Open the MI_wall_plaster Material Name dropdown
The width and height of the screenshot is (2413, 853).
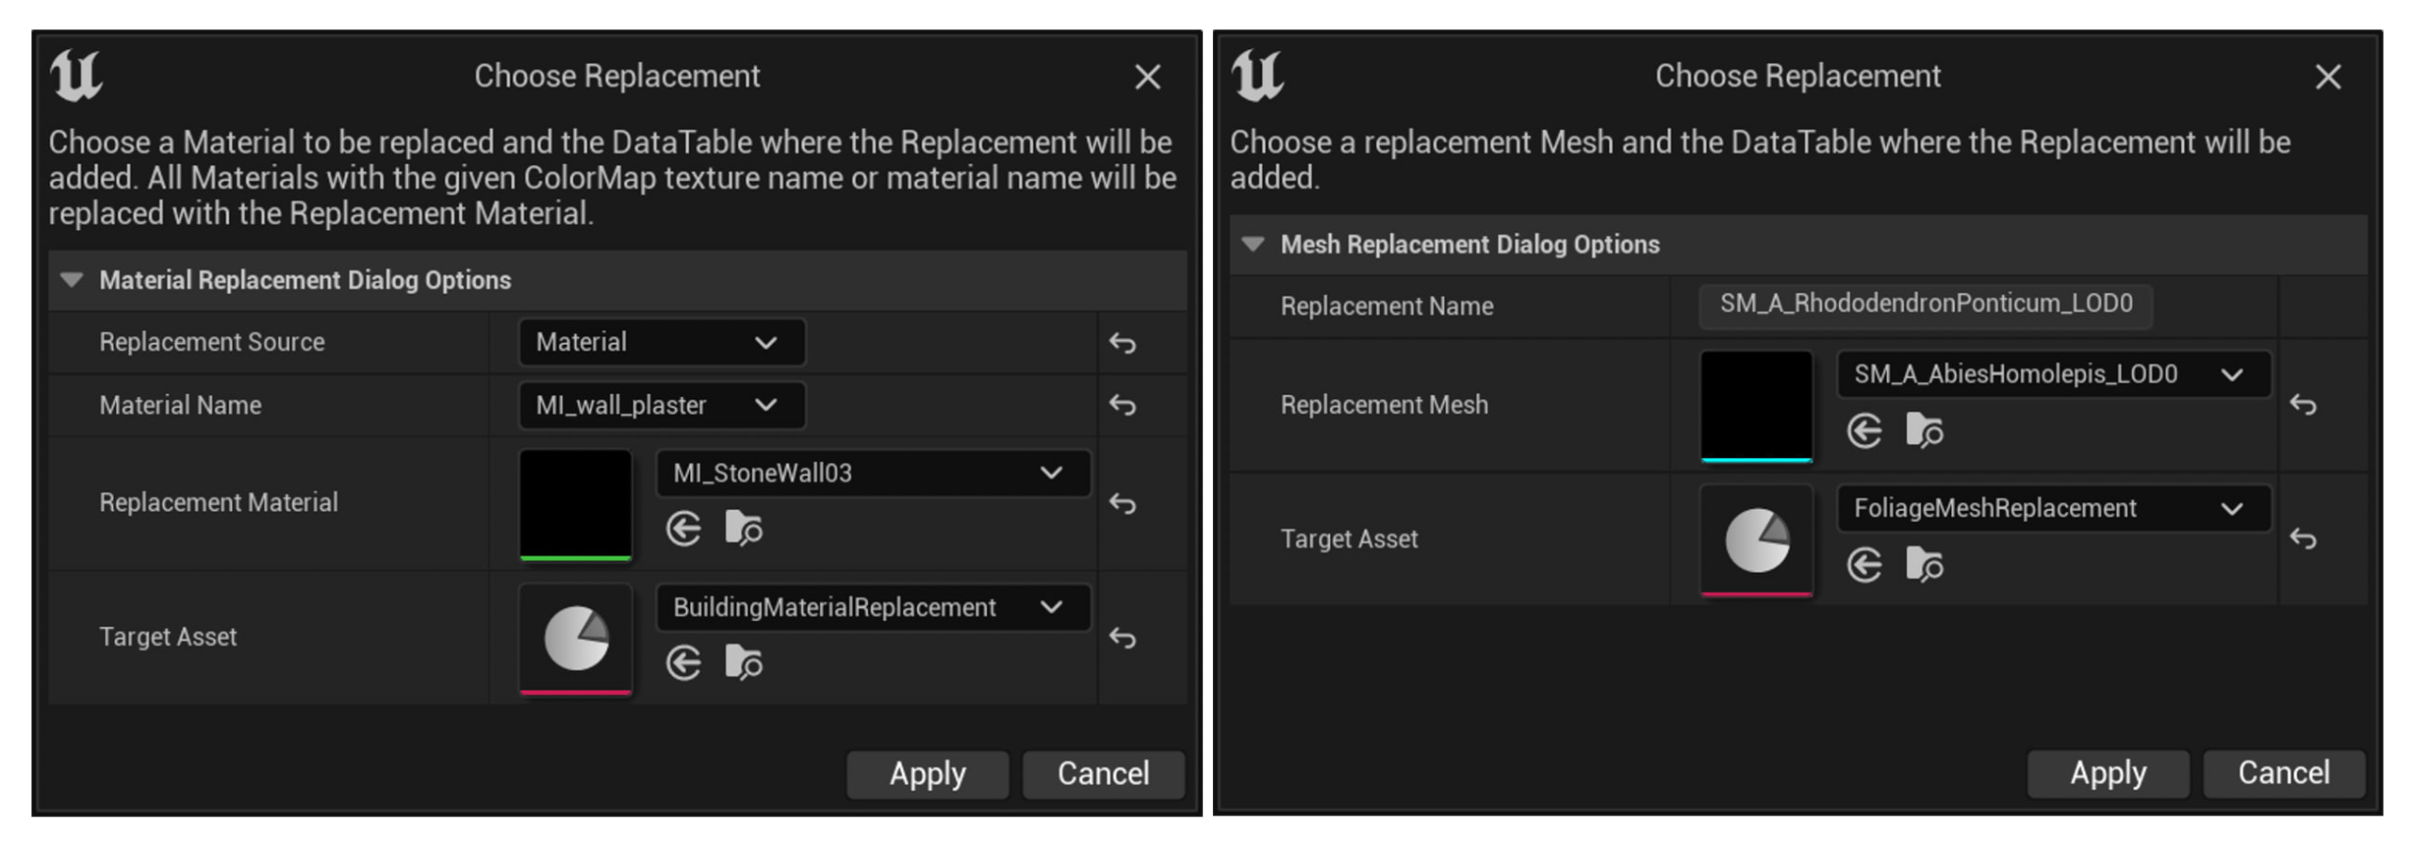coord(662,405)
